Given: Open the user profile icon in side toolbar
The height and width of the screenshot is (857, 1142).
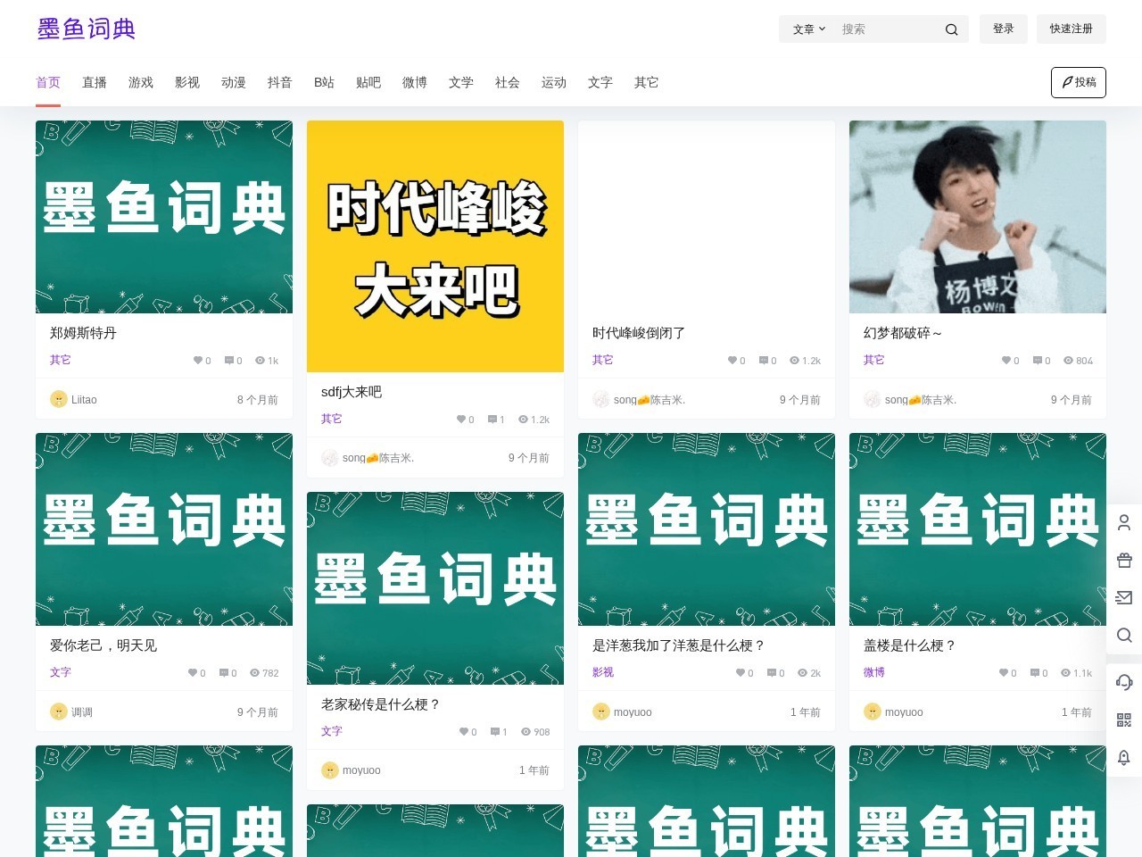Looking at the screenshot, I should tap(1124, 522).
